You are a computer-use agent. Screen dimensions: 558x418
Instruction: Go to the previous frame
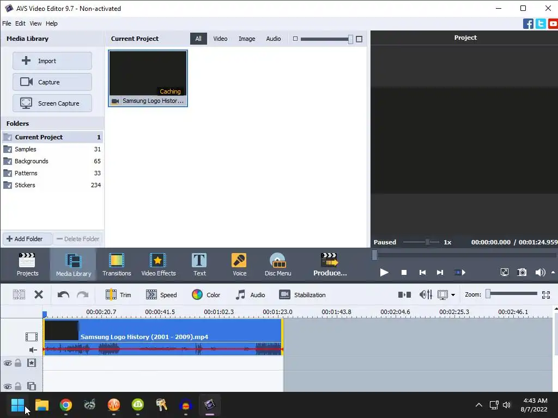point(422,272)
